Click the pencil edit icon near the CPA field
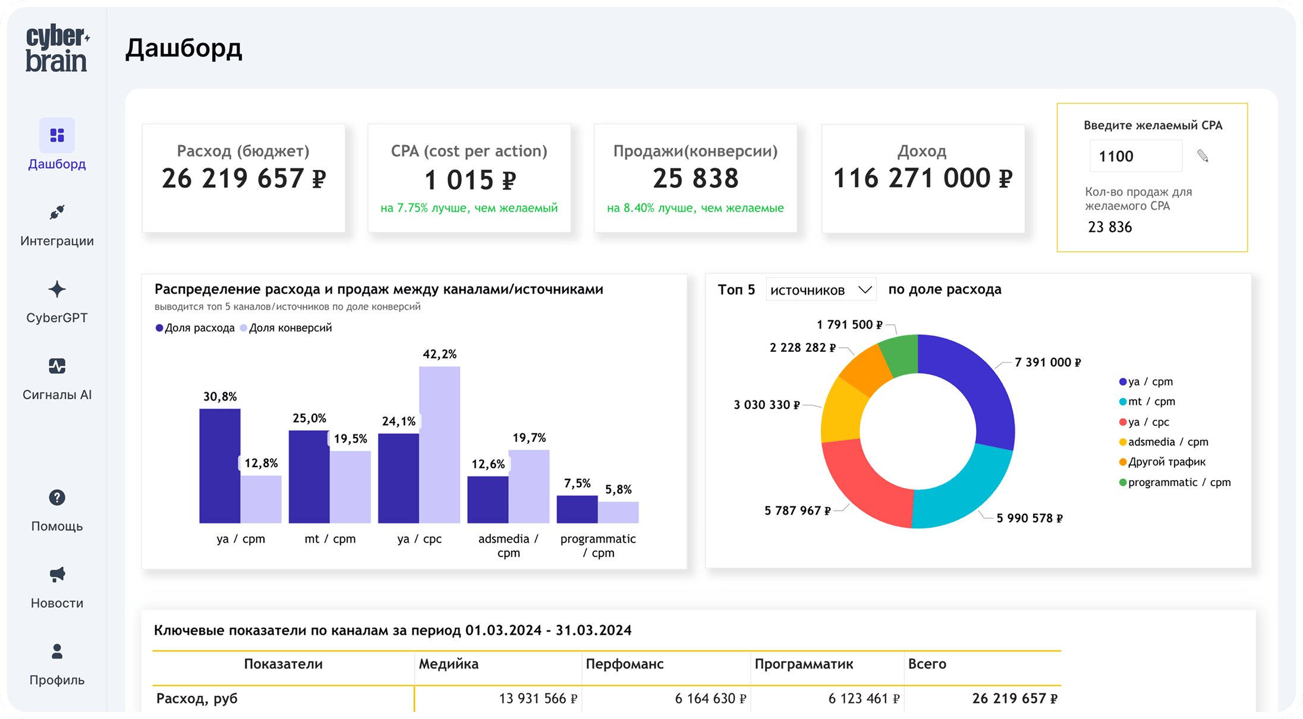 (x=1203, y=156)
